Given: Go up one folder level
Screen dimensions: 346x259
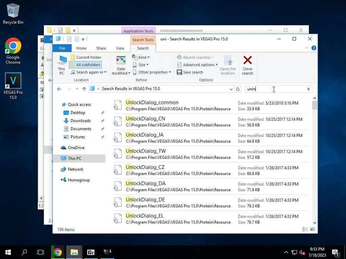Looking at the screenshot, I should (84, 89).
